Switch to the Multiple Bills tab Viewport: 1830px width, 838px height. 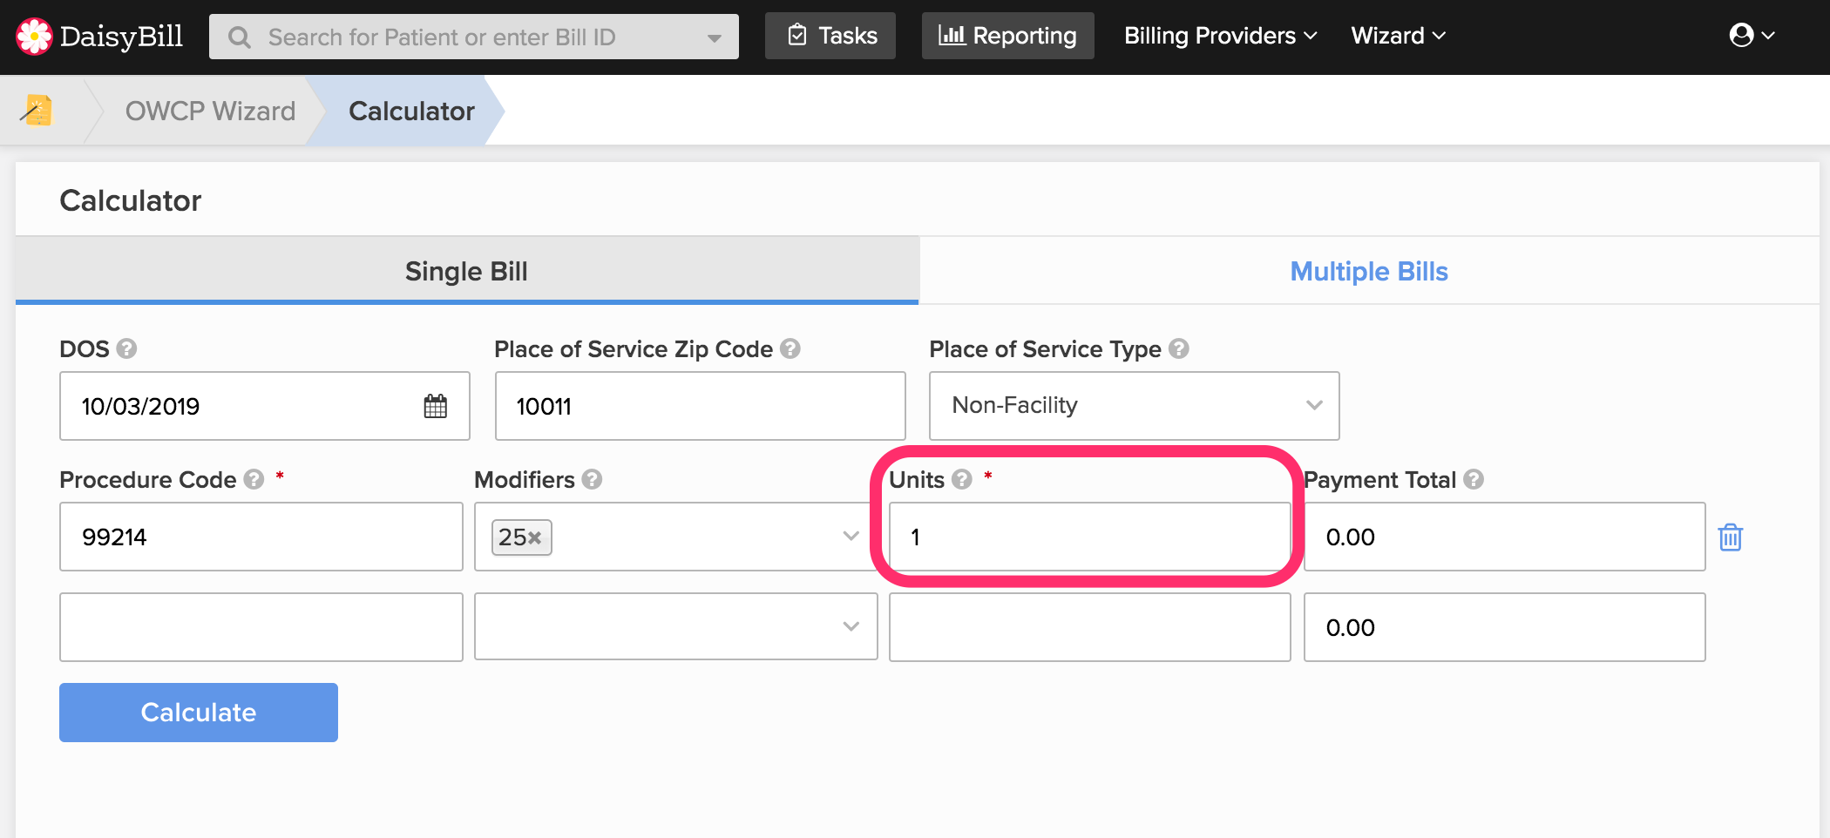[x=1368, y=272]
